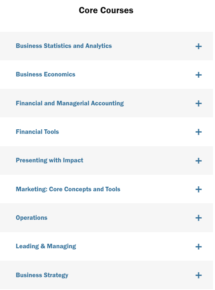Screen dimensions: 215x290
Task: Click plus icon next to Marketing: Core Concepts
Action: (198, 189)
